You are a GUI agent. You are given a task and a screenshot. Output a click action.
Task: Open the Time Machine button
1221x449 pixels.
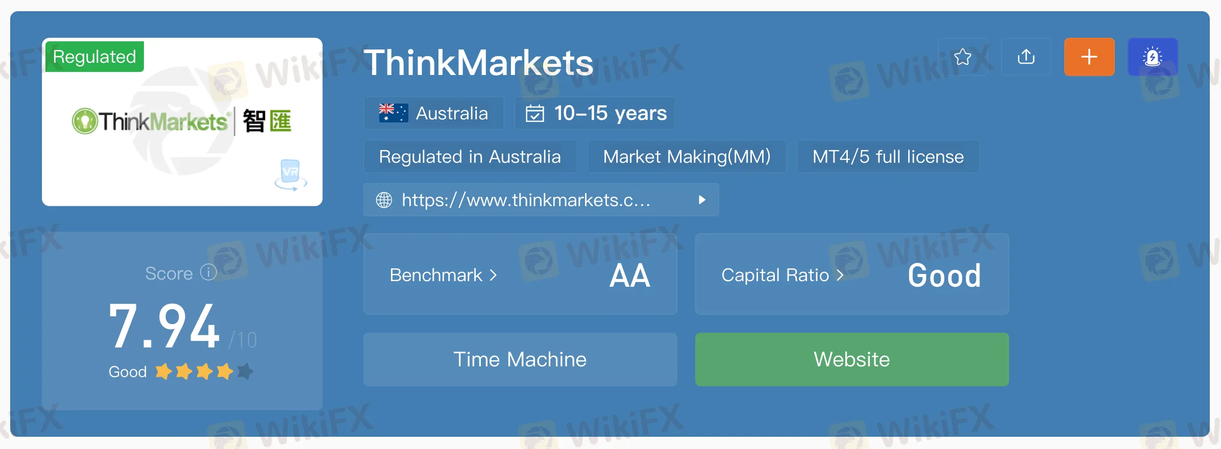pos(520,360)
